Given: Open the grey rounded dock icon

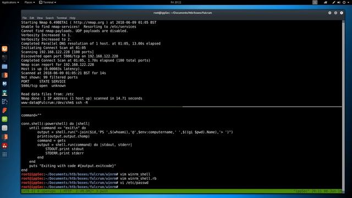Looking at the screenshot, I should [4, 128].
